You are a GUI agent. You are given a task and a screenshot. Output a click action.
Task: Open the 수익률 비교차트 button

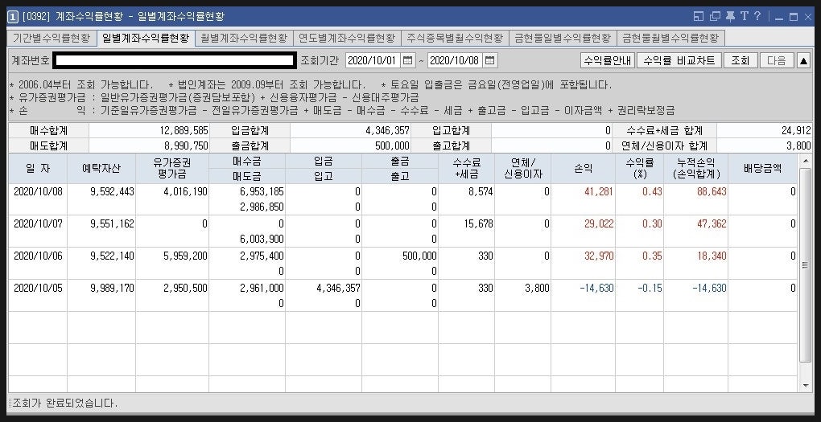pyautogui.click(x=679, y=60)
